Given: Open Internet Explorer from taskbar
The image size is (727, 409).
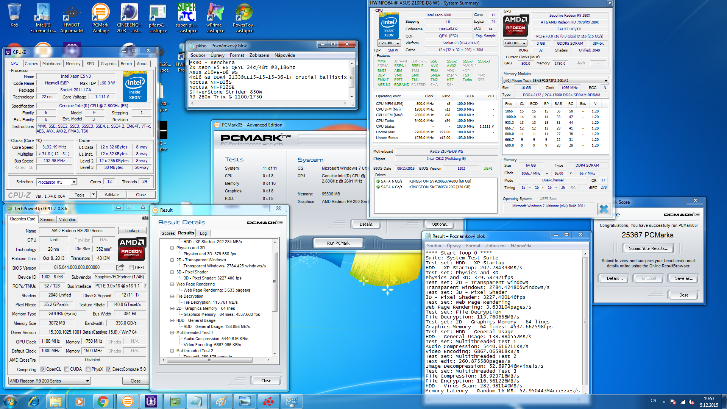Looking at the screenshot, I should pos(34,401).
